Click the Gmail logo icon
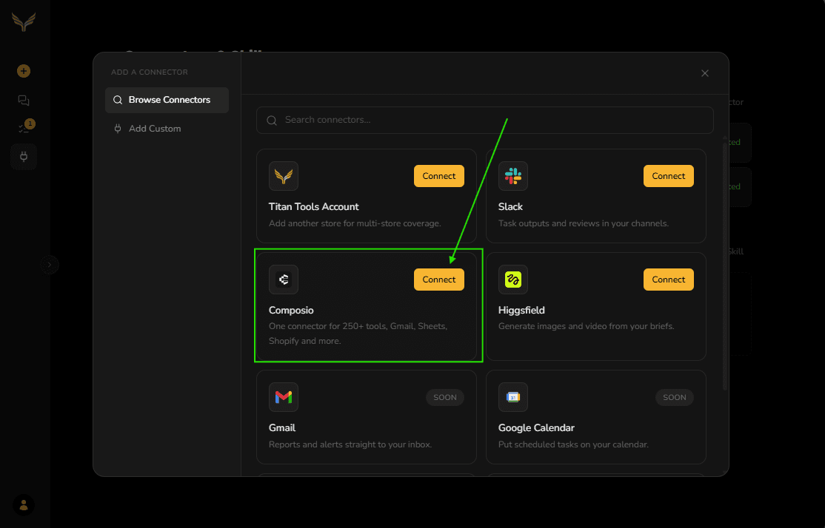Screen dimensions: 825x528 click(x=284, y=397)
